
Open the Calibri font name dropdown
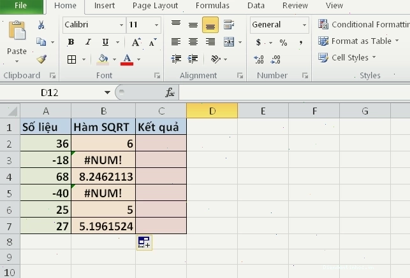121,25
